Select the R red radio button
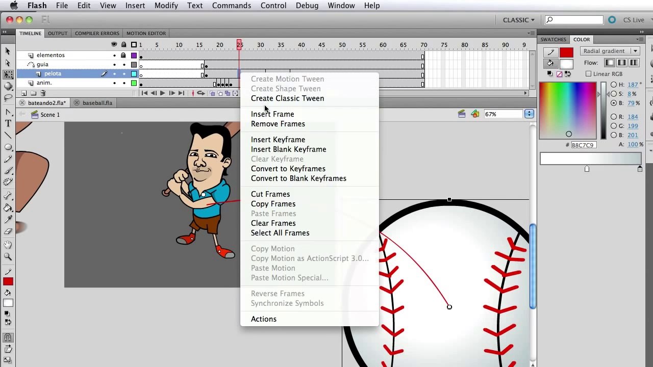Viewport: 653px width, 367px height. (614, 117)
